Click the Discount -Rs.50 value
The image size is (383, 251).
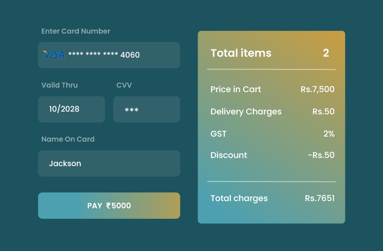[x=321, y=155]
